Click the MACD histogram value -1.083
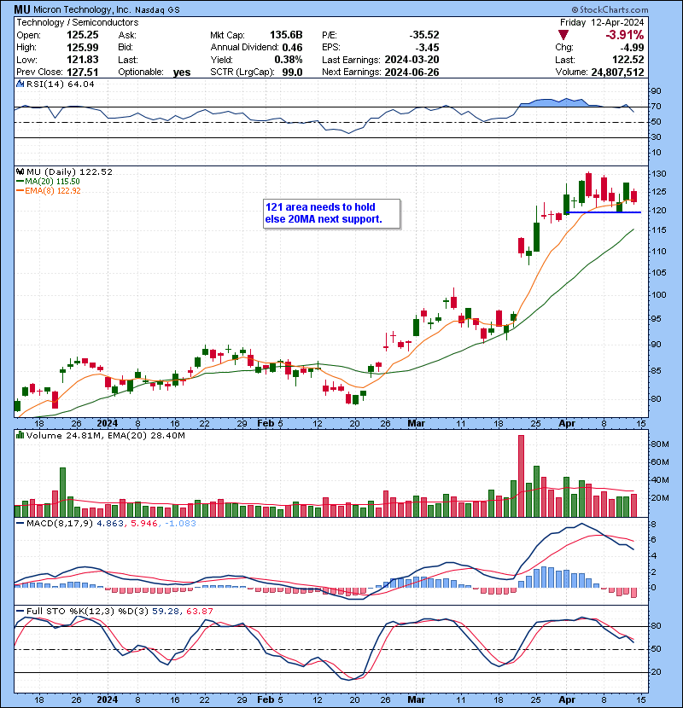683x708 pixels. tap(180, 524)
